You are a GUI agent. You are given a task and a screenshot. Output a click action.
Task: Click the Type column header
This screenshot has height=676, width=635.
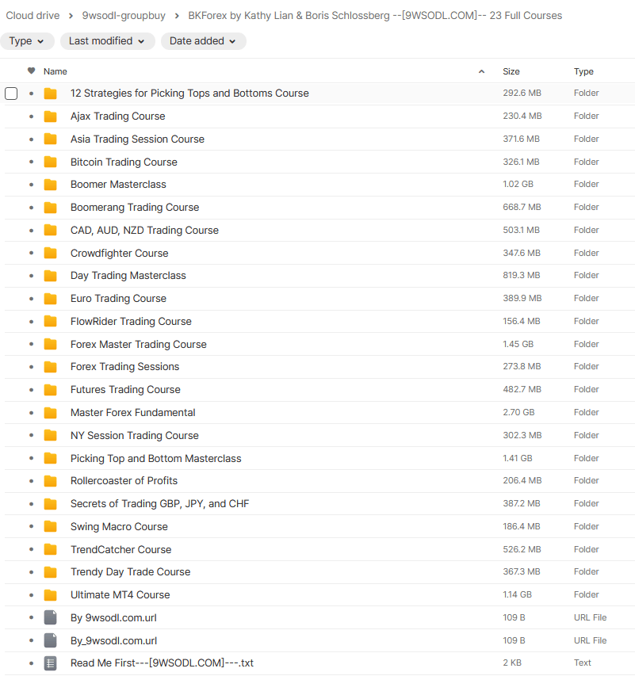[583, 71]
